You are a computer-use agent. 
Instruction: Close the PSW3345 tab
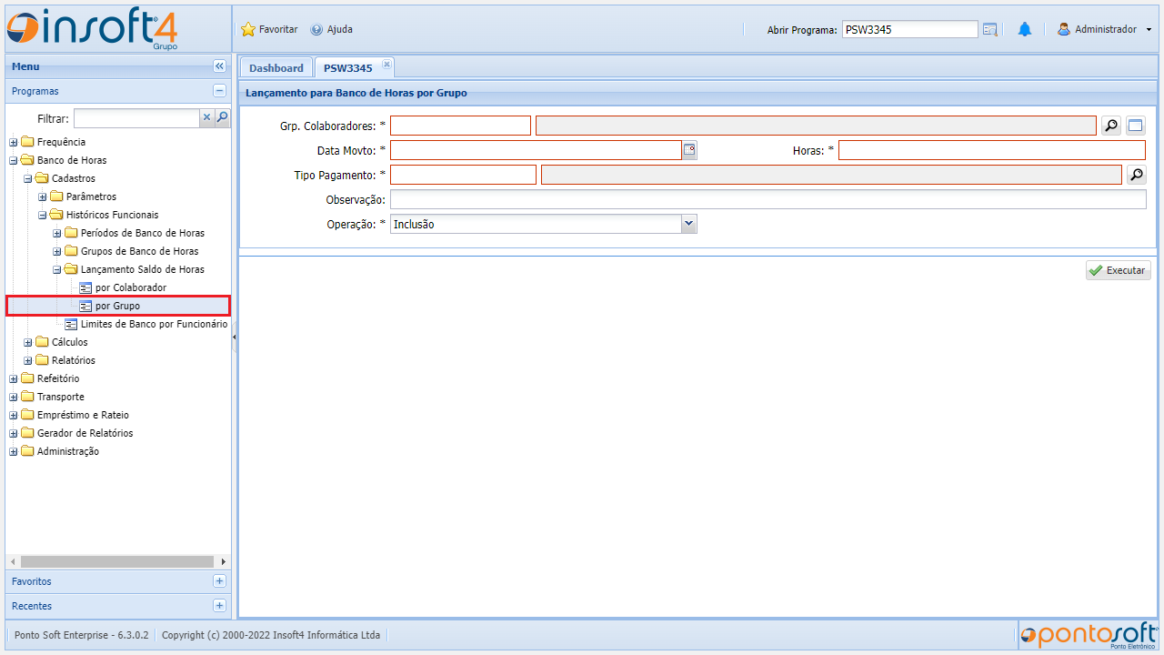point(386,64)
